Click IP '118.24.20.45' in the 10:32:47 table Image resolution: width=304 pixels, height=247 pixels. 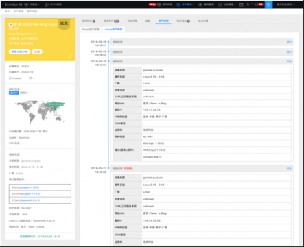(x=152, y=110)
